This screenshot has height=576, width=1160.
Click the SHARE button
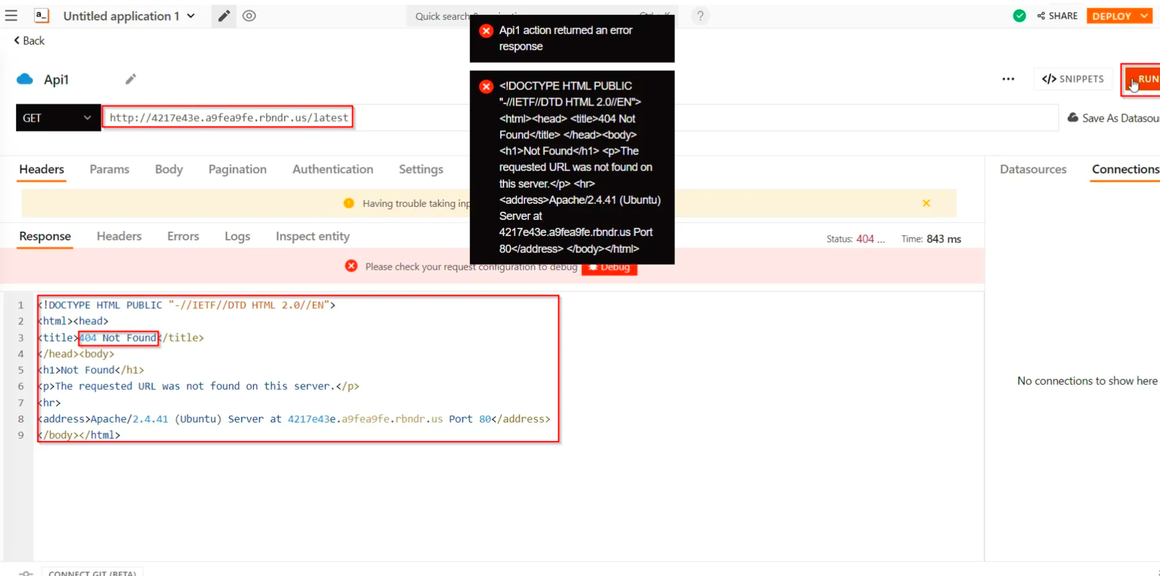pyautogui.click(x=1057, y=16)
